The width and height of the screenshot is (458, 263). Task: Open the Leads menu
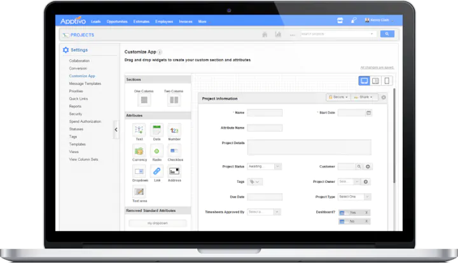coord(96,22)
